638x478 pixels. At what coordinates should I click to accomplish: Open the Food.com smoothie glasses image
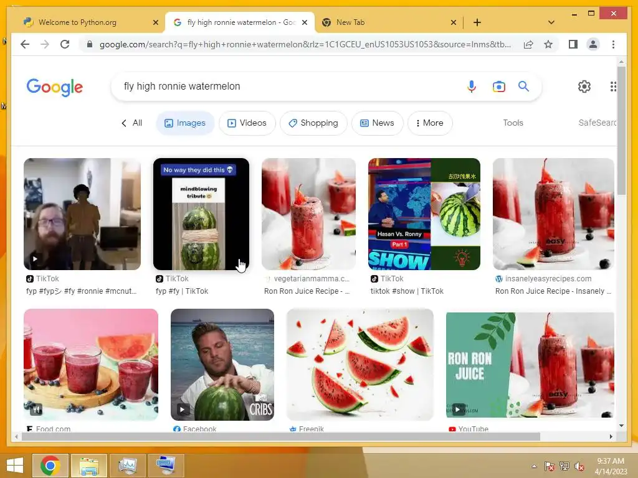coord(91,365)
